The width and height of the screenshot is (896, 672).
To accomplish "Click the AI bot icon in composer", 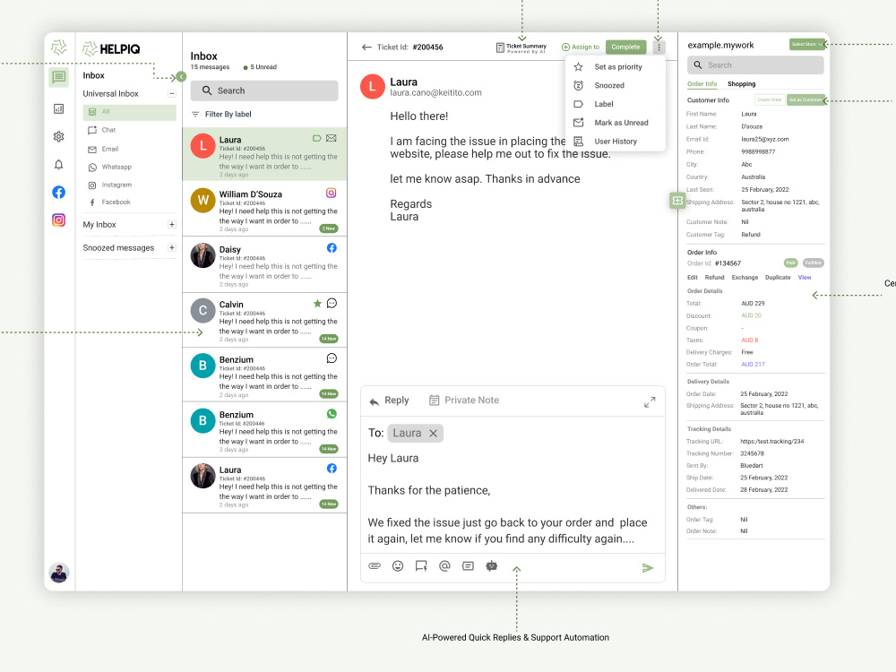I will [x=491, y=565].
